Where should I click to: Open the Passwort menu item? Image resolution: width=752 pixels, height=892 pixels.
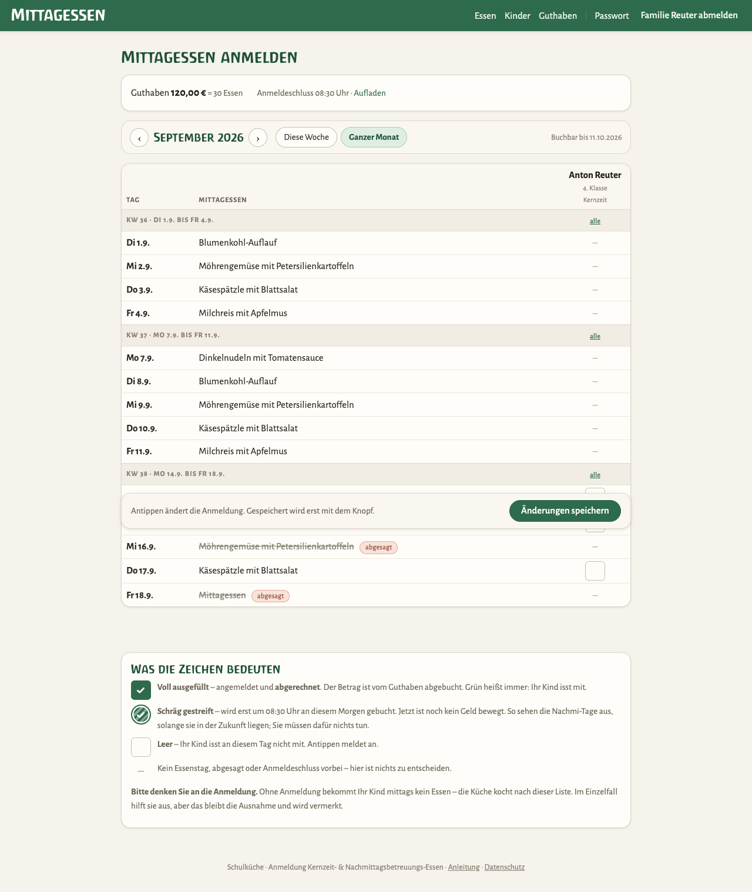pos(612,16)
